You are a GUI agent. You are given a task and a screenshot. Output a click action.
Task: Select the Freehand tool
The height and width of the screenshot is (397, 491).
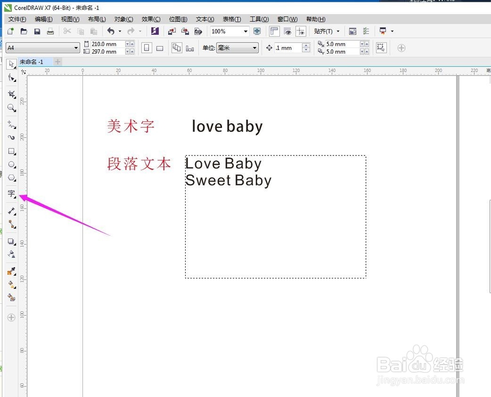coord(12,124)
